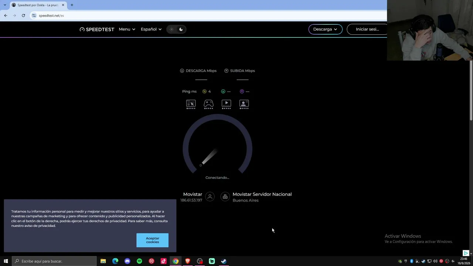
Task: Switch to dark theme with moon icon
Action: click(181, 29)
